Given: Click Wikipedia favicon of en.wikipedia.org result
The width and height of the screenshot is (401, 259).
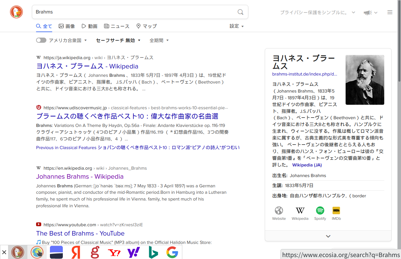Looking at the screenshot, I should pyautogui.click(x=39, y=168).
